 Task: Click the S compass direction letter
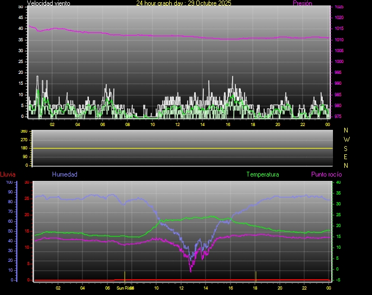pos(347,148)
